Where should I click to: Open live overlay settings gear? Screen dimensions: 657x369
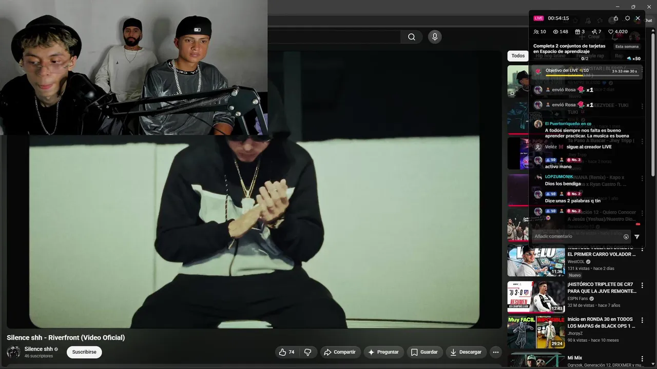click(627, 18)
